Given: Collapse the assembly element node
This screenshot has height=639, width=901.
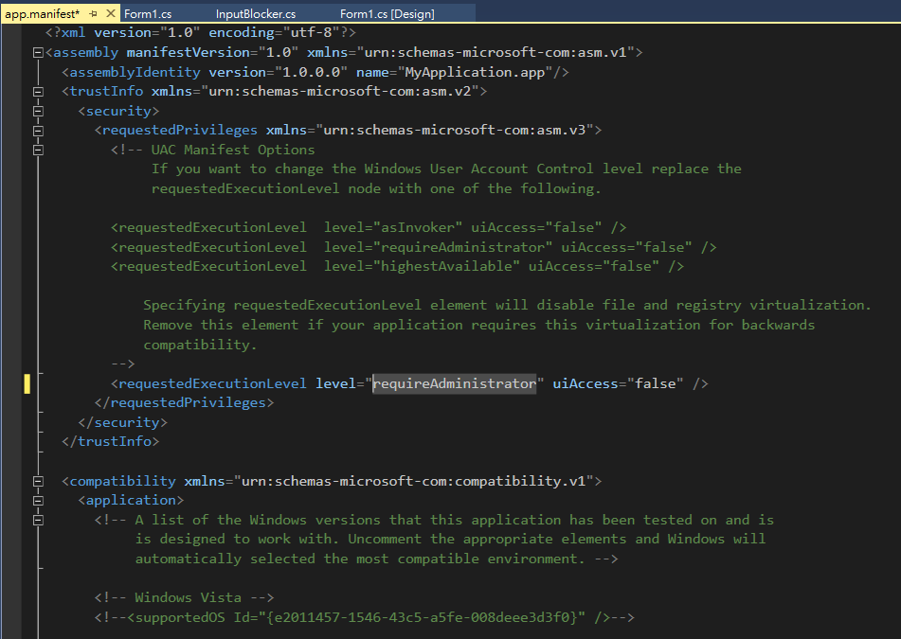Looking at the screenshot, I should (38, 53).
